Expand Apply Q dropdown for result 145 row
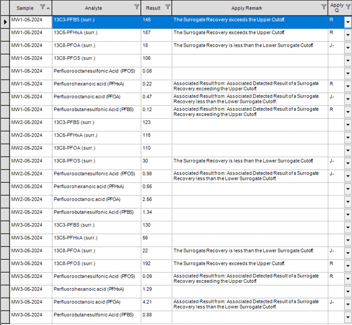Viewport: 352px width, 325px height. point(348,23)
